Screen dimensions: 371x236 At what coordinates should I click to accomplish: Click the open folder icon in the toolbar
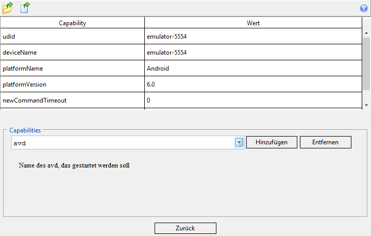7,8
